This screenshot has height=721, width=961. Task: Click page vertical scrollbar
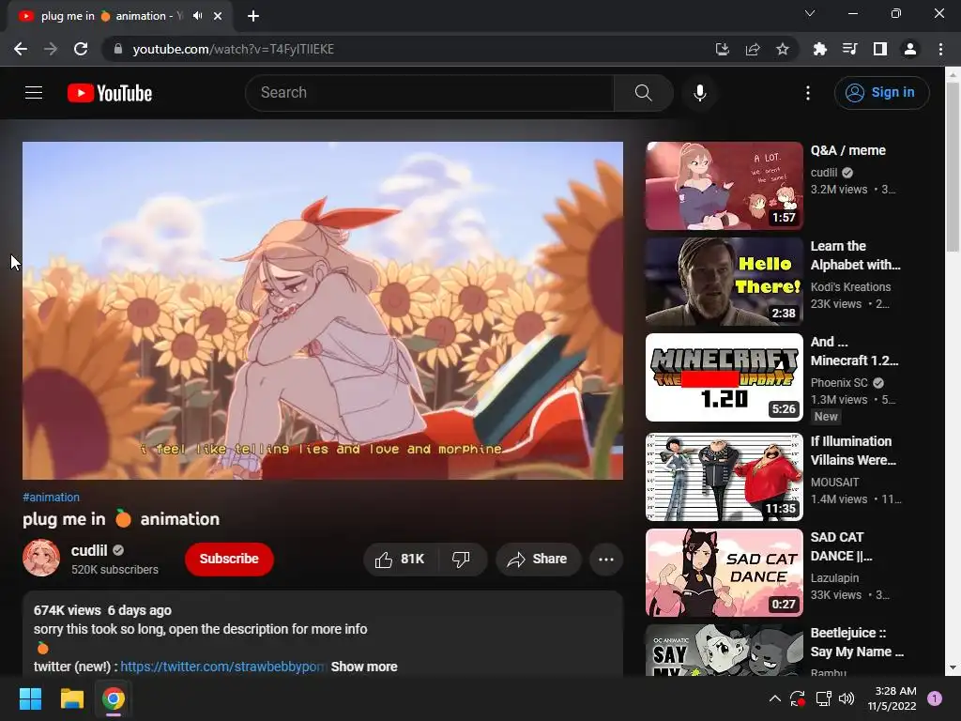(x=953, y=167)
